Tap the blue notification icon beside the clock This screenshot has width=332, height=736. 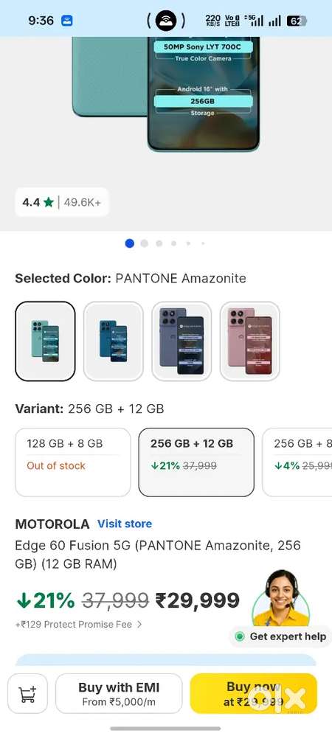67,21
